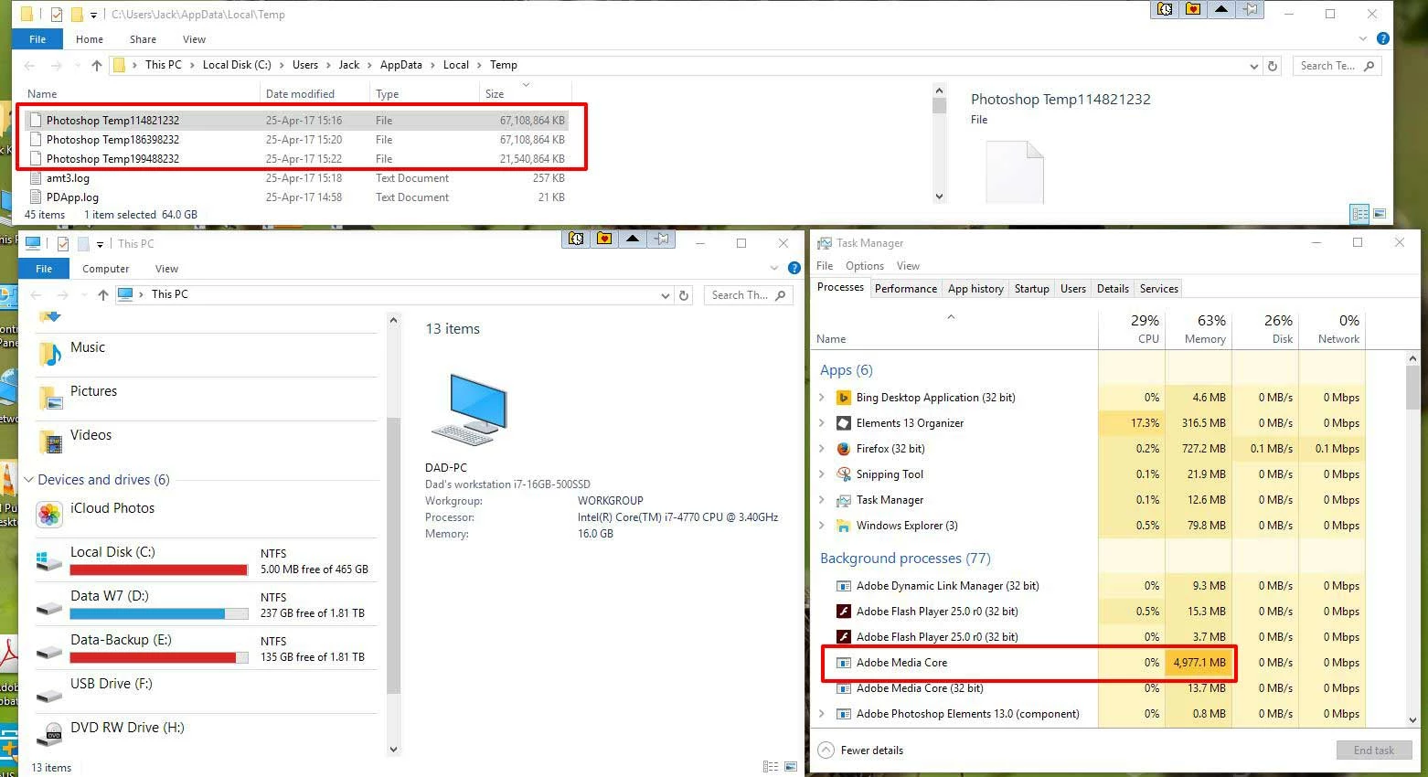The height and width of the screenshot is (777, 1428).
Task: Select Snipping Tool icon in Task Manager
Action: click(x=844, y=474)
